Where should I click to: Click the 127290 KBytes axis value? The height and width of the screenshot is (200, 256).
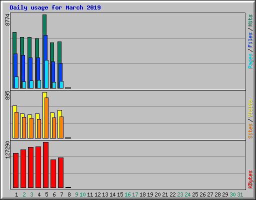click(x=7, y=150)
